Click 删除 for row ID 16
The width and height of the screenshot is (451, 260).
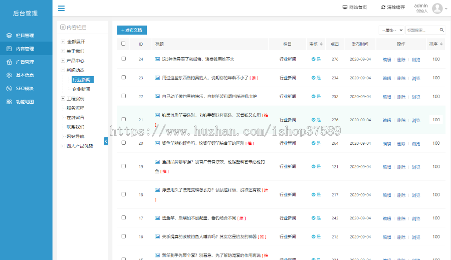[x=401, y=237]
